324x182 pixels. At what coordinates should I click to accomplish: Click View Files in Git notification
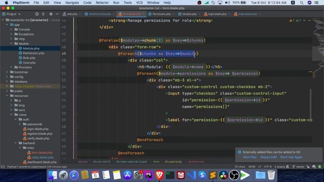pyautogui.click(x=250, y=157)
